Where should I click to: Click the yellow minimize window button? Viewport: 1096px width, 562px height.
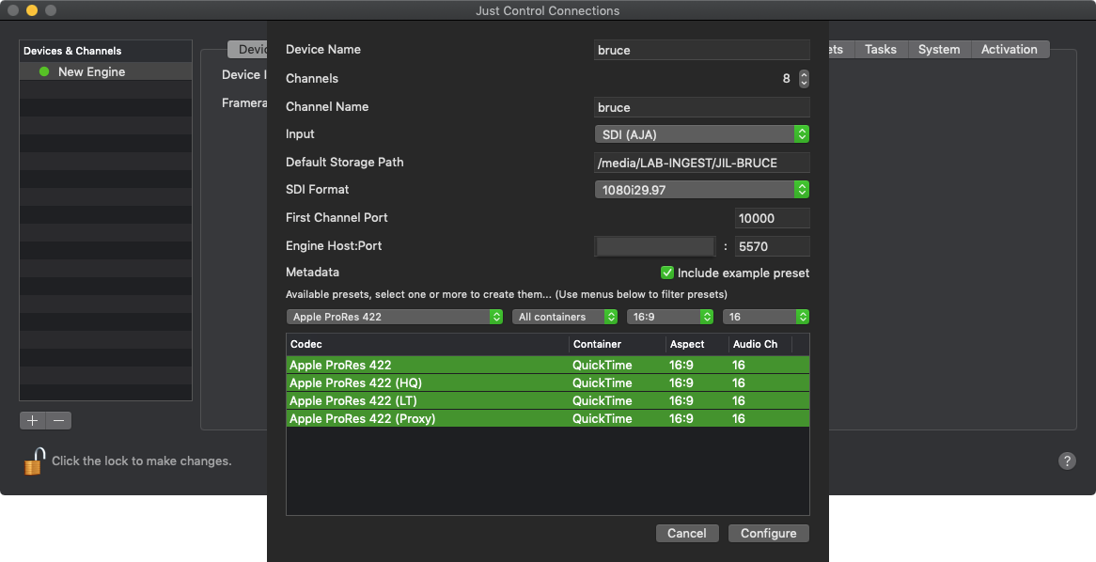click(x=31, y=9)
